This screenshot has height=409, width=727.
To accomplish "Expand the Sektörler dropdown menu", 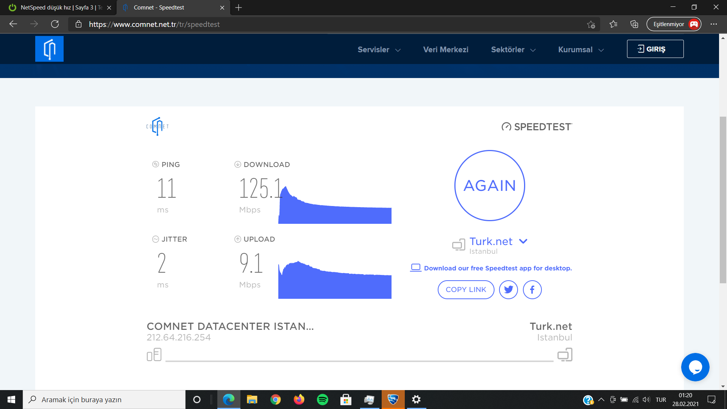I will pyautogui.click(x=513, y=50).
